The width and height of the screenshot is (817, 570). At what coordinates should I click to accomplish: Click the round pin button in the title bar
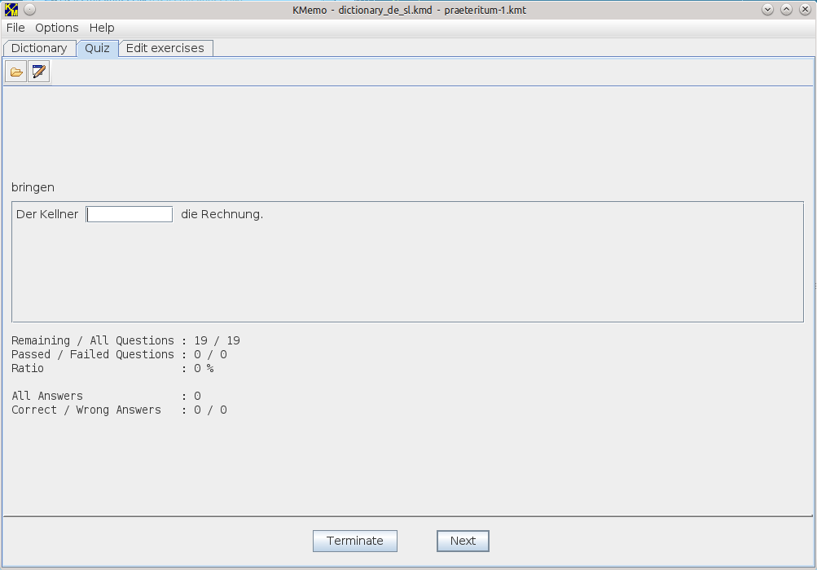(x=29, y=10)
